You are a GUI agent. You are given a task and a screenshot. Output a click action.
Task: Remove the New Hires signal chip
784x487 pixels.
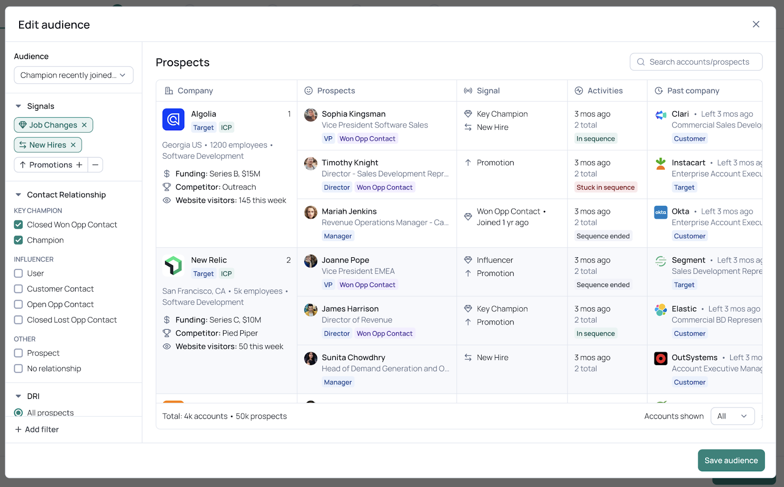coord(73,145)
